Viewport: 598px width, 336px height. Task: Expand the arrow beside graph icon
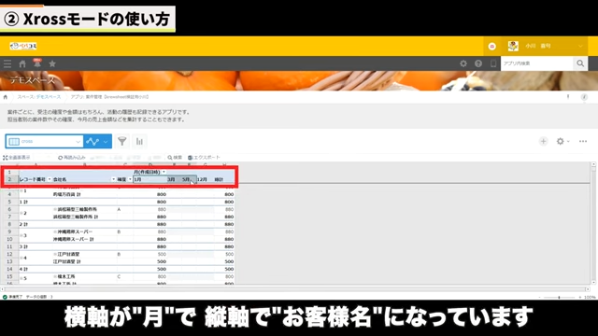[106, 142]
